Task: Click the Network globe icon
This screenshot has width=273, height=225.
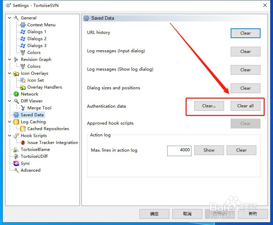Action: 16,94
